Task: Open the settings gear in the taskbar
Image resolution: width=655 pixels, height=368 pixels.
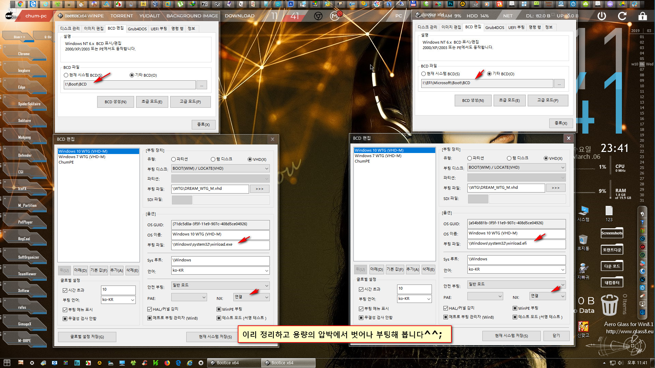Action: [x=32, y=363]
